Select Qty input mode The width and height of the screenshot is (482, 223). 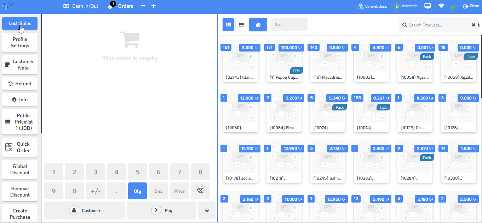[137, 191]
